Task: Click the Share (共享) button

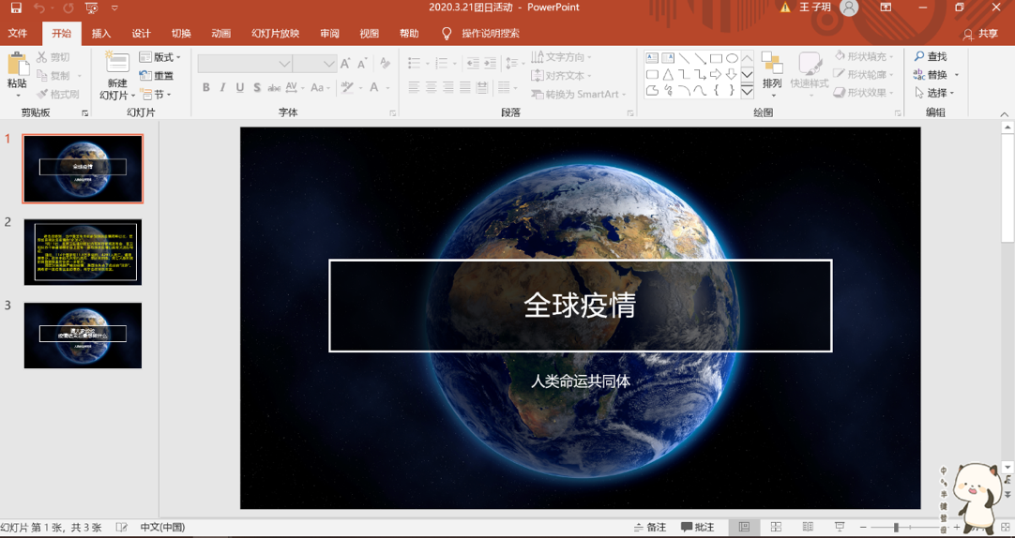Action: pos(981,34)
